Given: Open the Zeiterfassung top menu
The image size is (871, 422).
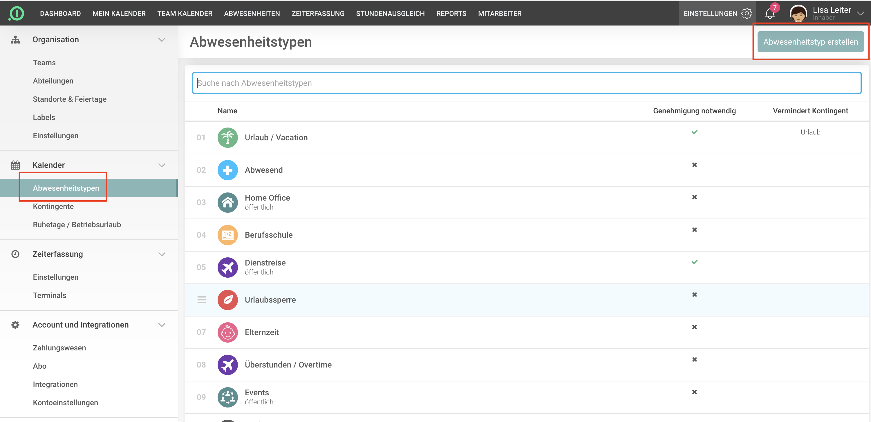Looking at the screenshot, I should (317, 14).
